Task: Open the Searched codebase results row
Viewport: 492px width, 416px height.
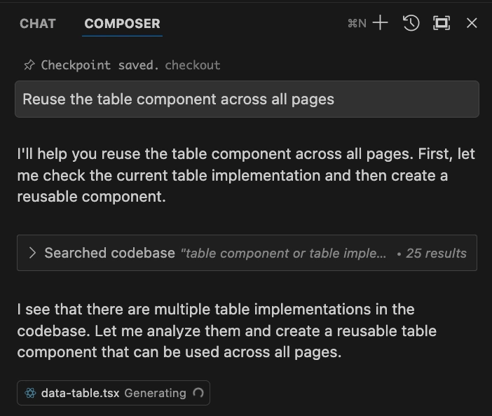Action: coord(247,253)
